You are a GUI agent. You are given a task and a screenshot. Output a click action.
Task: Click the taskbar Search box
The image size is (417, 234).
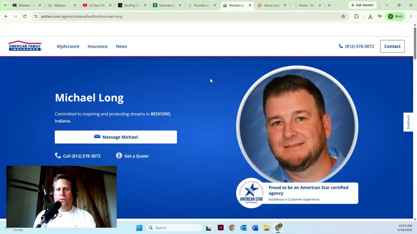tap(174, 228)
